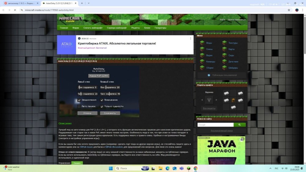Open the Minecraft launcher taskbar icon
Viewport: 306px width, 172px height.
coord(188,168)
